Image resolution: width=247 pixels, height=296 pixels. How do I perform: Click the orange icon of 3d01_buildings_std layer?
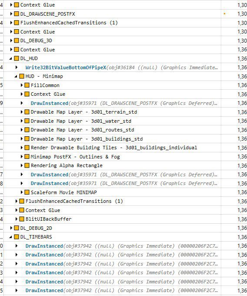[x=27, y=139]
